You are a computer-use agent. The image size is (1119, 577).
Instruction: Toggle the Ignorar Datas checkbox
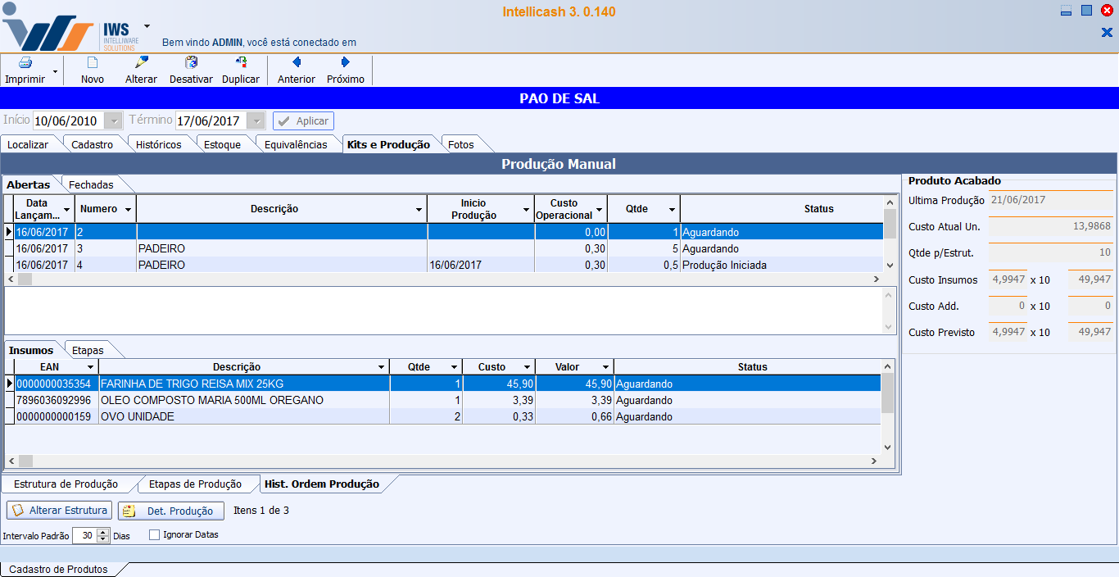154,535
